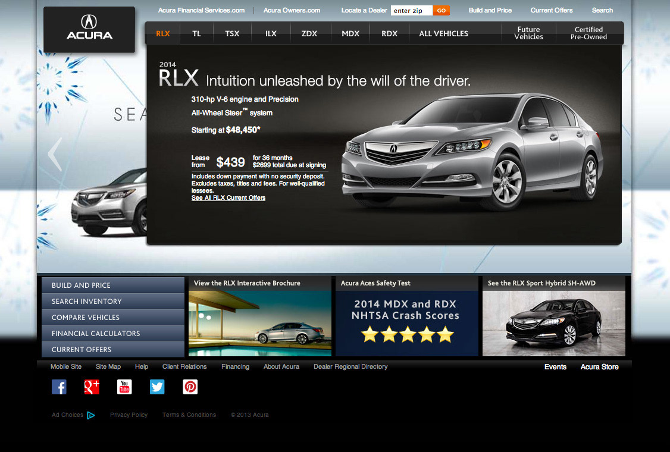This screenshot has height=452, width=670.
Task: Select the RLX tab
Action: tap(163, 33)
